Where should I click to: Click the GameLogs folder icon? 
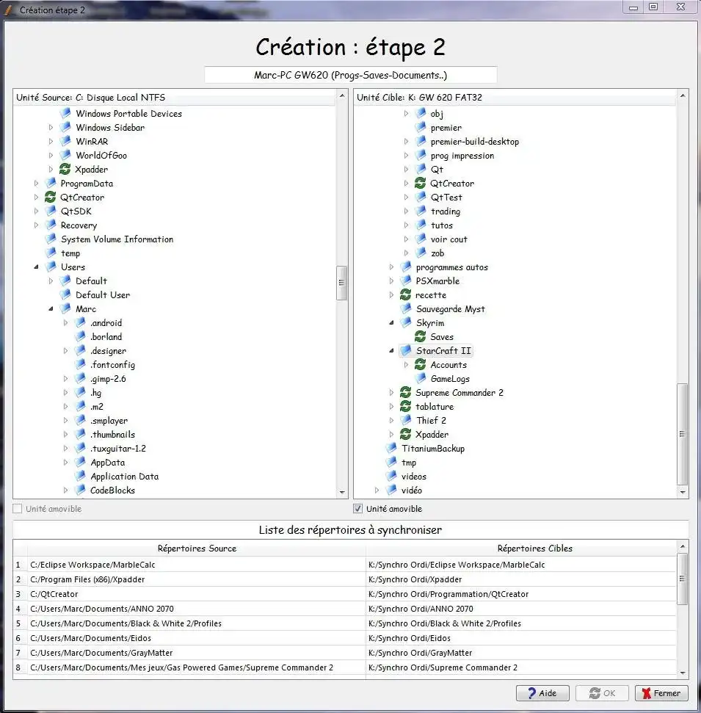[421, 378]
